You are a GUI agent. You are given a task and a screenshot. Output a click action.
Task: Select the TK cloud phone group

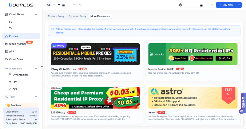pos(11,28)
